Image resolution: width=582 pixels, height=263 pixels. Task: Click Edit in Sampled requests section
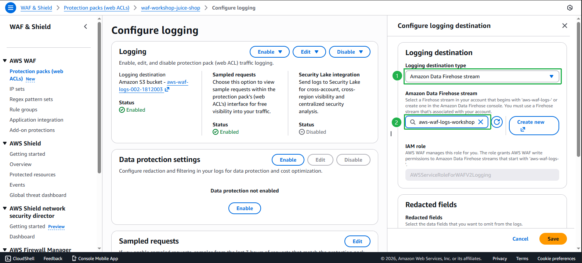pos(357,241)
